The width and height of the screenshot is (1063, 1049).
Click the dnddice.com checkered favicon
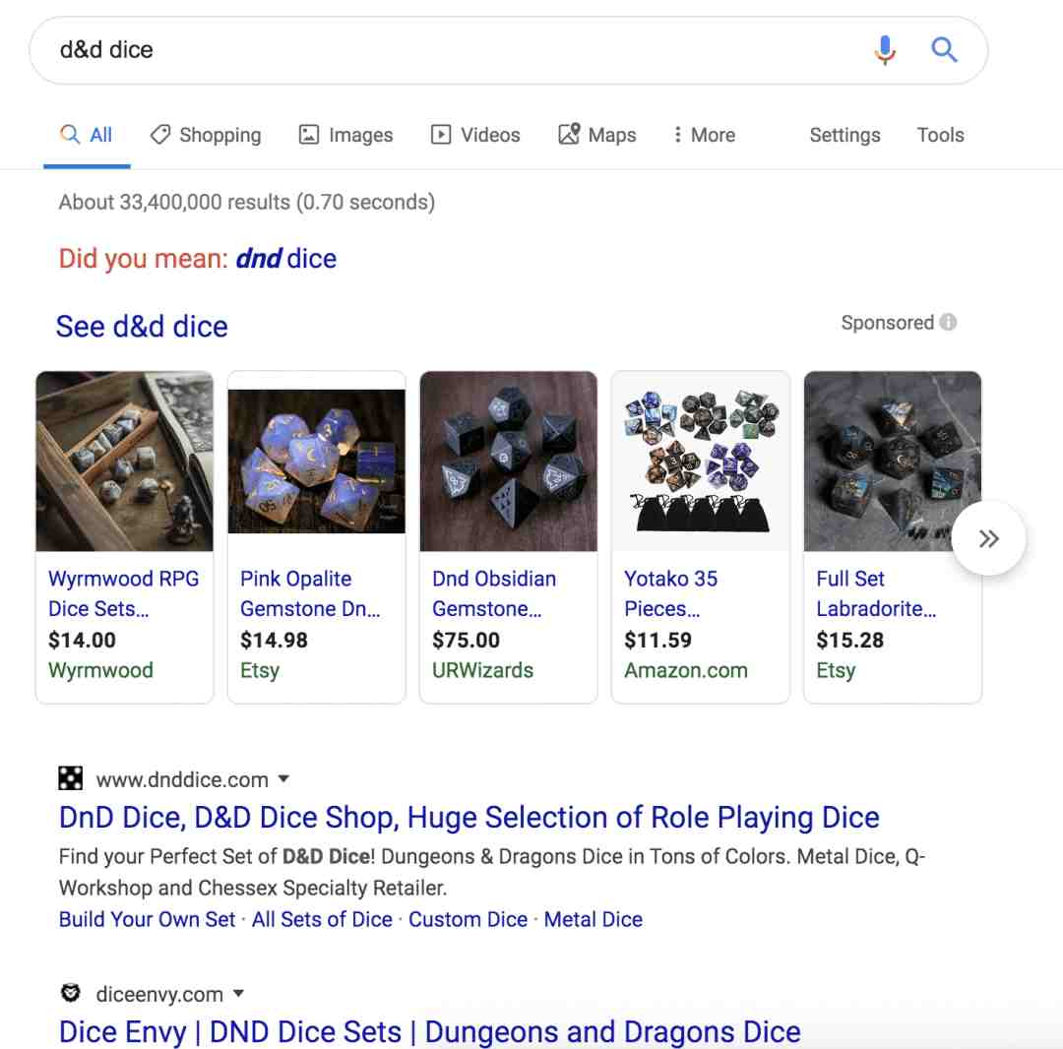pyautogui.click(x=71, y=778)
